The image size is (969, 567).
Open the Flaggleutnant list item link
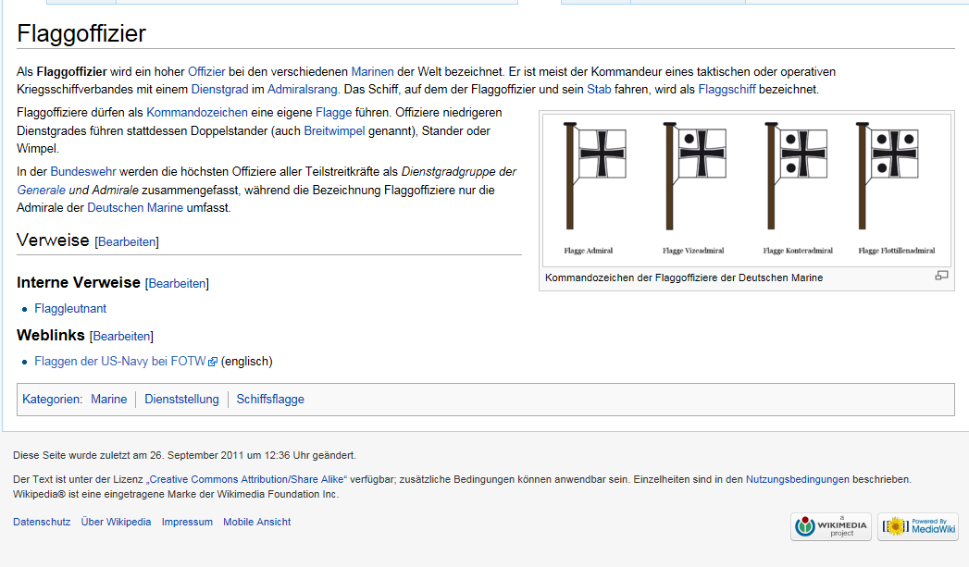pos(70,309)
